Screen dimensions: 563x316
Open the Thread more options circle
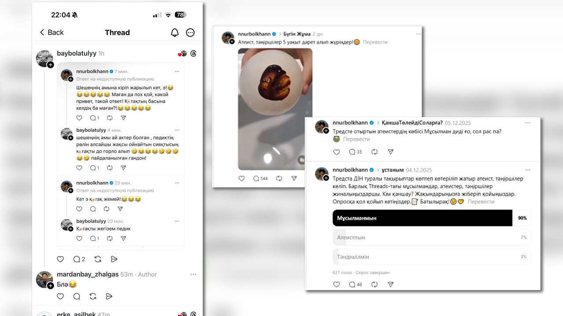(x=190, y=32)
